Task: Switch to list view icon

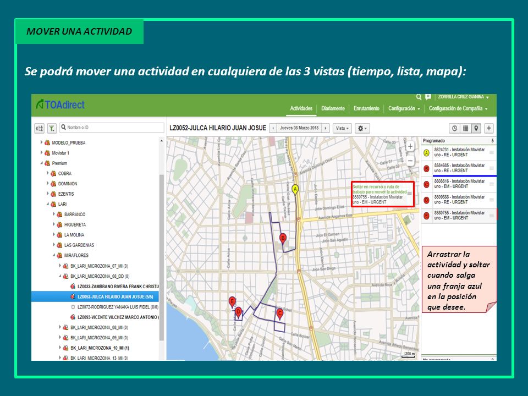Action: coord(465,128)
